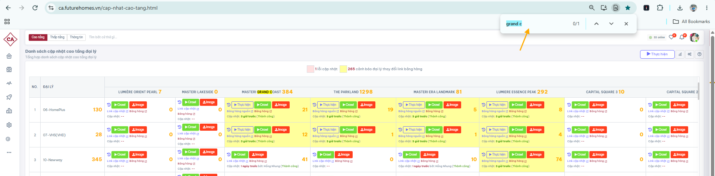Viewport: 715px width, 176px height.
Task: Click the store icon in left sidebar
Action: (9, 69)
